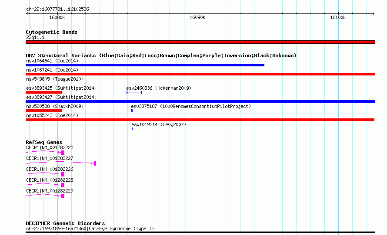Viewport: 387px width, 235px height.
Task: Click the CECR1|NM_001282227 transcript label
Action: coord(50,158)
